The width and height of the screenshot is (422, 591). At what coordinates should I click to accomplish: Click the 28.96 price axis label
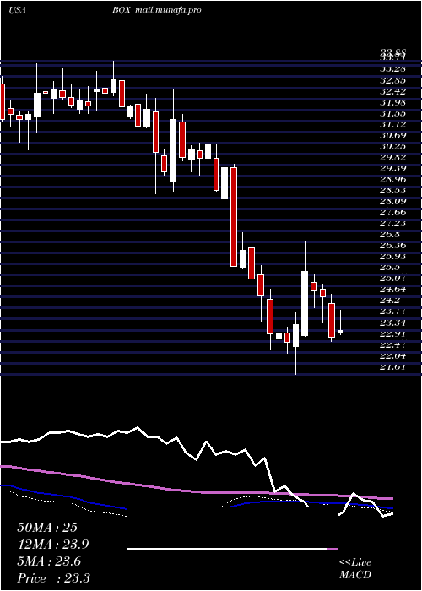(x=392, y=179)
